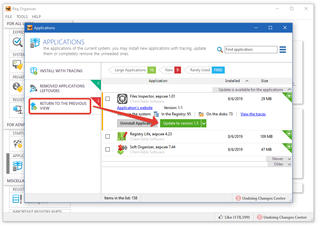Open the hamburger menu icon
The height and width of the screenshot is (225, 317).
[x=283, y=50]
